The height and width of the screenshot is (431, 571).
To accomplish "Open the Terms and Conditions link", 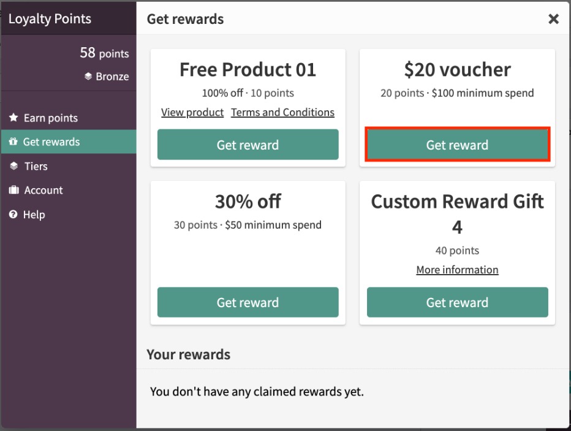I will (x=282, y=112).
